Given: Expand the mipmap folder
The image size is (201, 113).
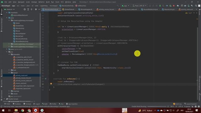Looking at the screenshot, I should pos(9,91).
